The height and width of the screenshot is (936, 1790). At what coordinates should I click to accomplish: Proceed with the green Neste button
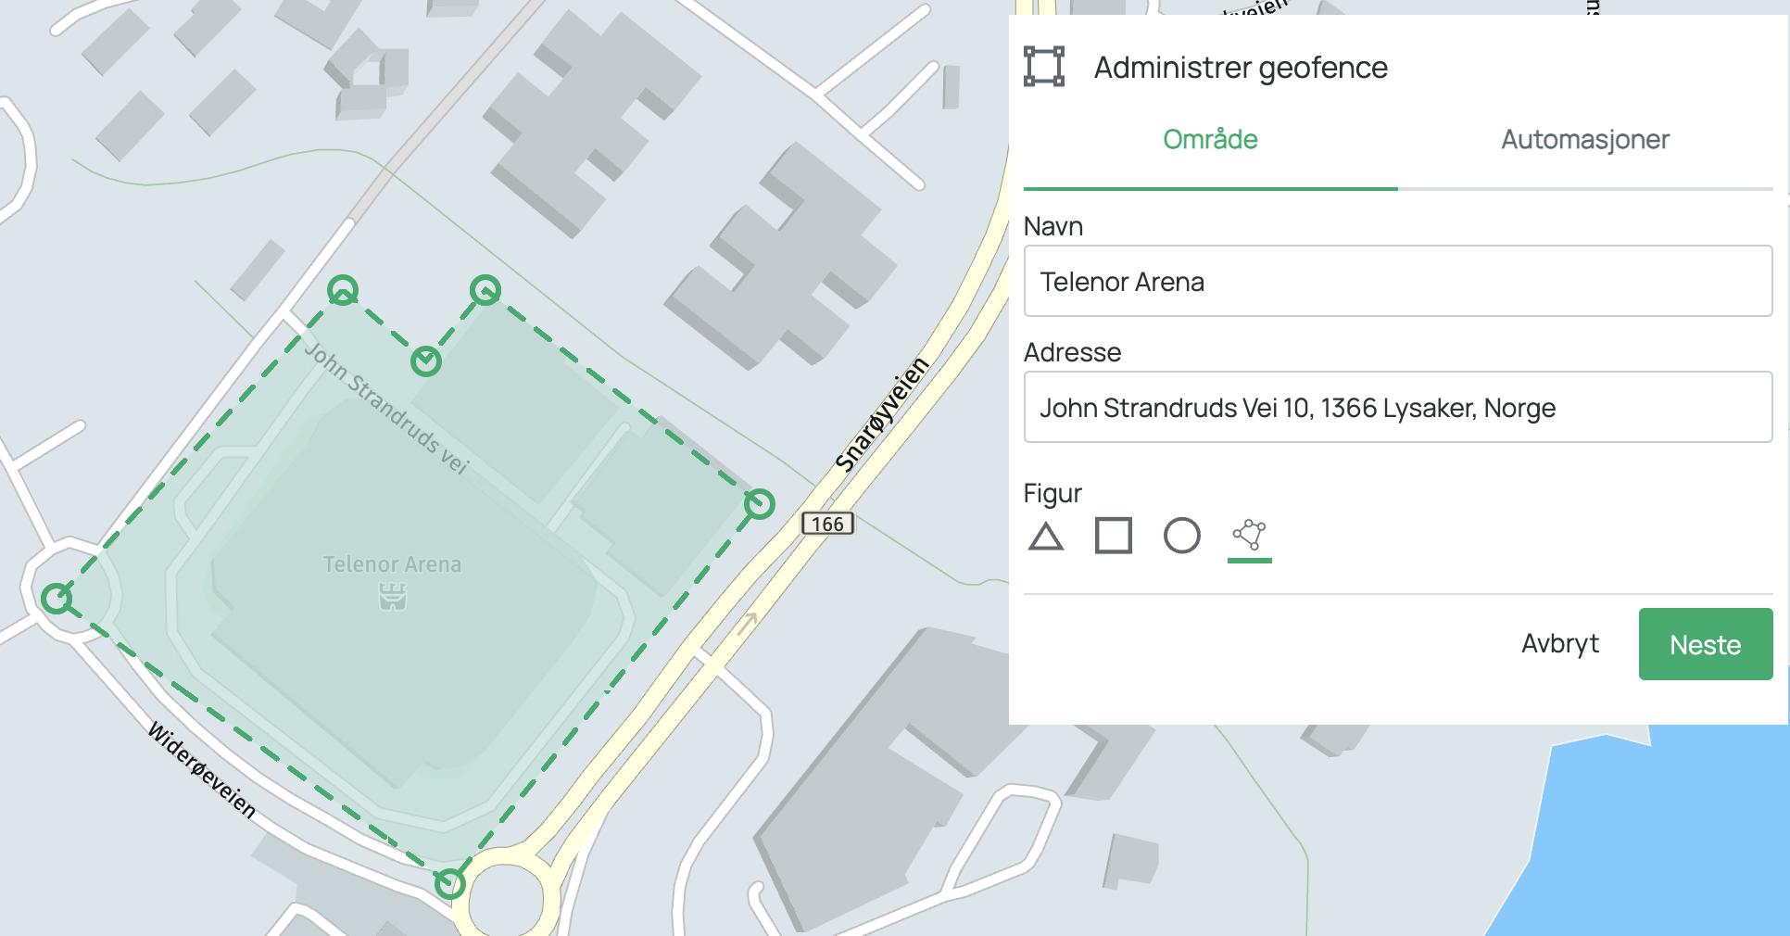1706,644
